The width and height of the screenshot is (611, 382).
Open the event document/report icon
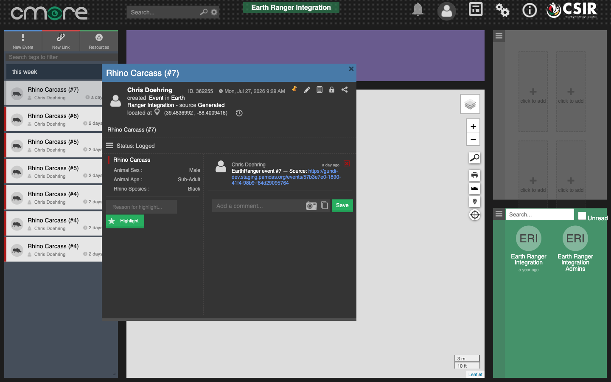click(320, 90)
